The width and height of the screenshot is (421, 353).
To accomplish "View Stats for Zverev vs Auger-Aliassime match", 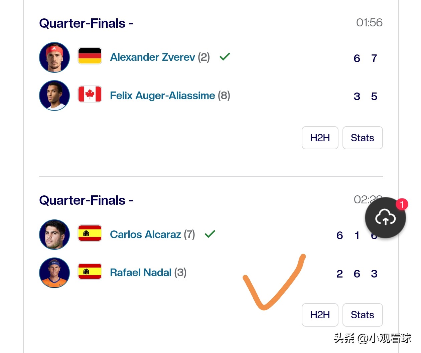I will [x=363, y=138].
